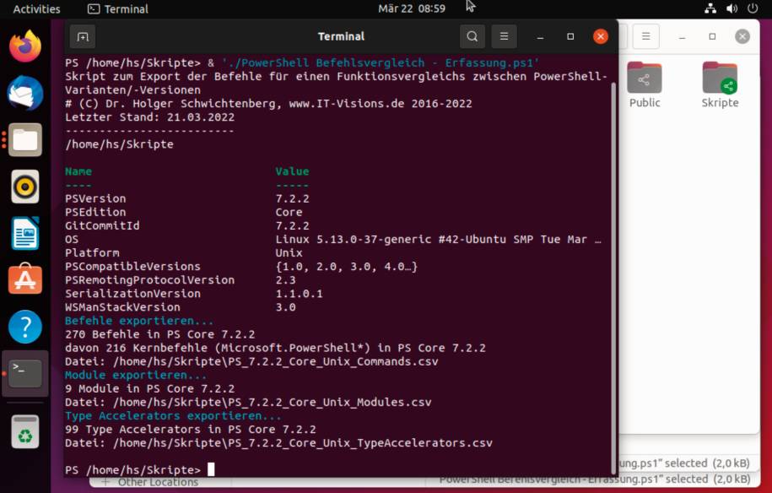Open Rhythmbox music player in the dock
The height and width of the screenshot is (493, 772).
(x=25, y=187)
